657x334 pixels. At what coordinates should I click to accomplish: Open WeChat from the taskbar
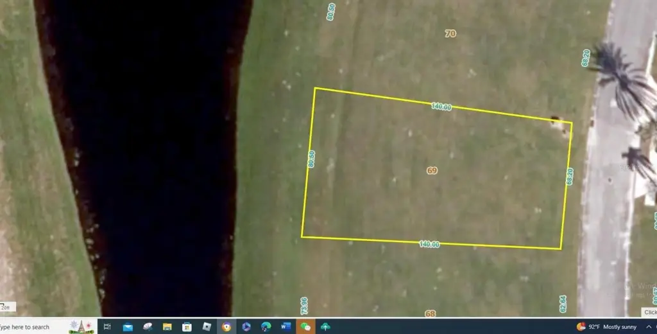tap(306, 327)
